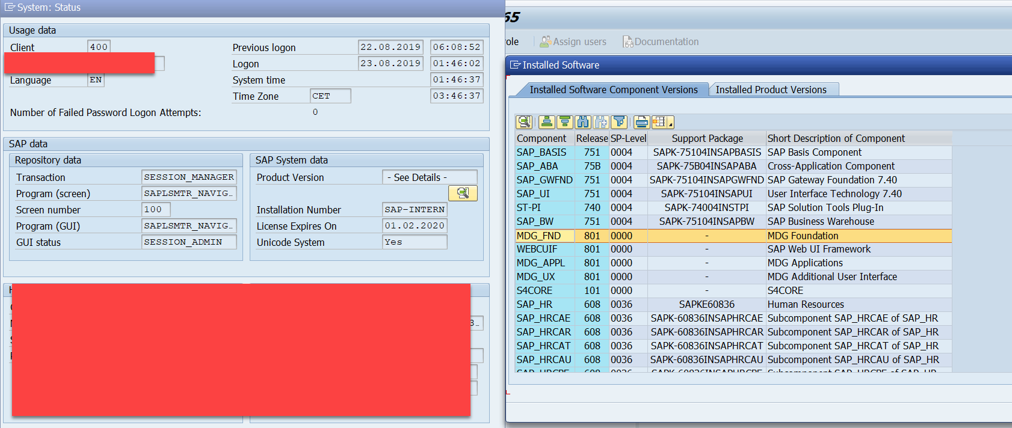Sort descending in Installed Software toolbar
Image resolution: width=1012 pixels, height=428 pixels.
[564, 122]
